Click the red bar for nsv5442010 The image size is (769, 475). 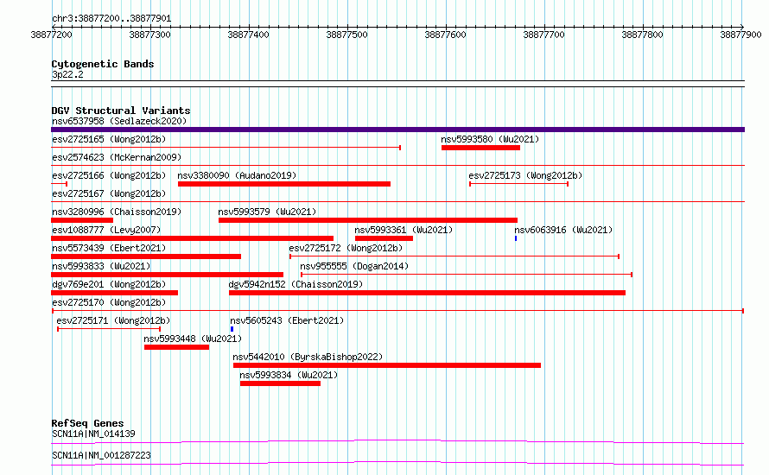[x=387, y=365]
